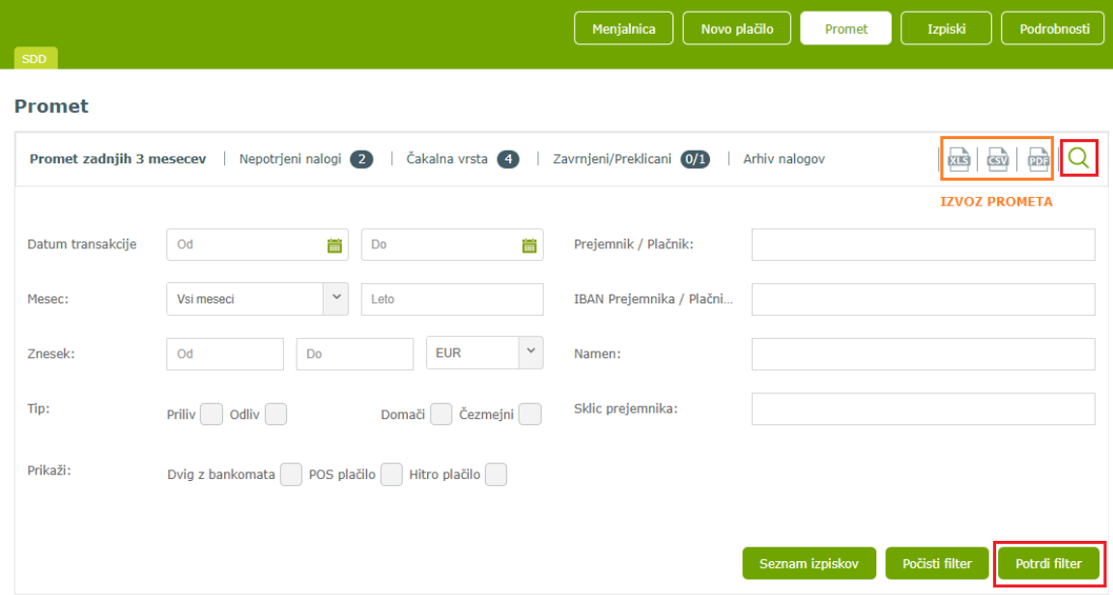This screenshot has height=595, width=1113.
Task: Focus the Prejemnik / Plačnik field
Action: (924, 245)
